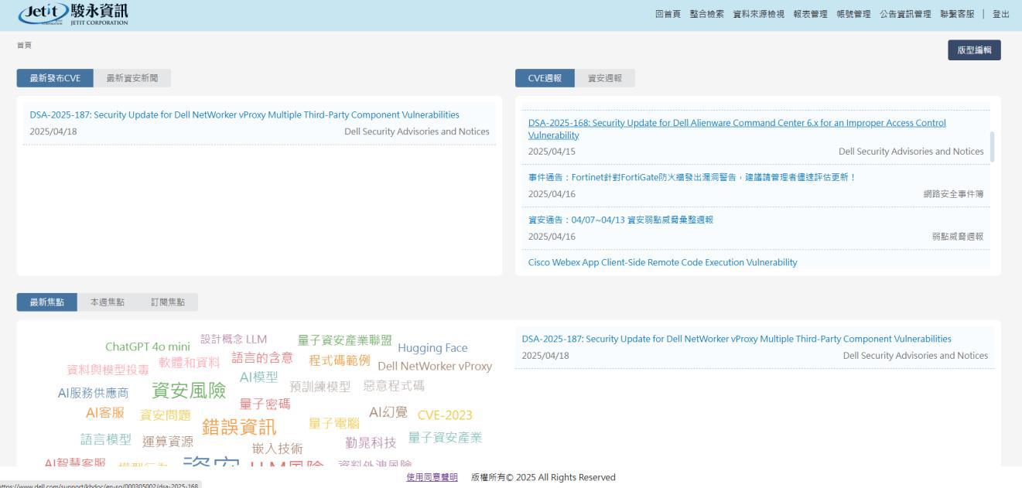The height and width of the screenshot is (488, 1022).
Task: Open the DSA-2025-168 Alienware Command Center advisory
Action: click(737, 129)
